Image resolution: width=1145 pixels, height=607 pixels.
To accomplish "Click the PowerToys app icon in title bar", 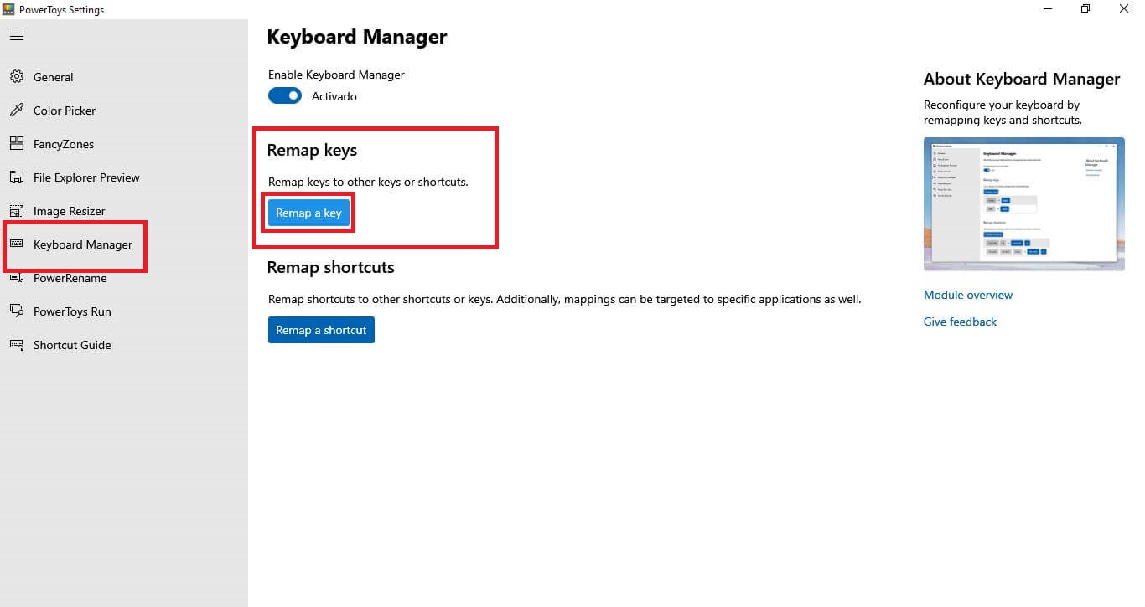I will (9, 9).
